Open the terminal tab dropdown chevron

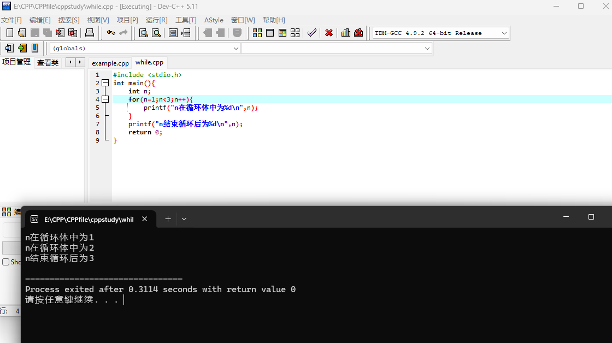tap(184, 219)
